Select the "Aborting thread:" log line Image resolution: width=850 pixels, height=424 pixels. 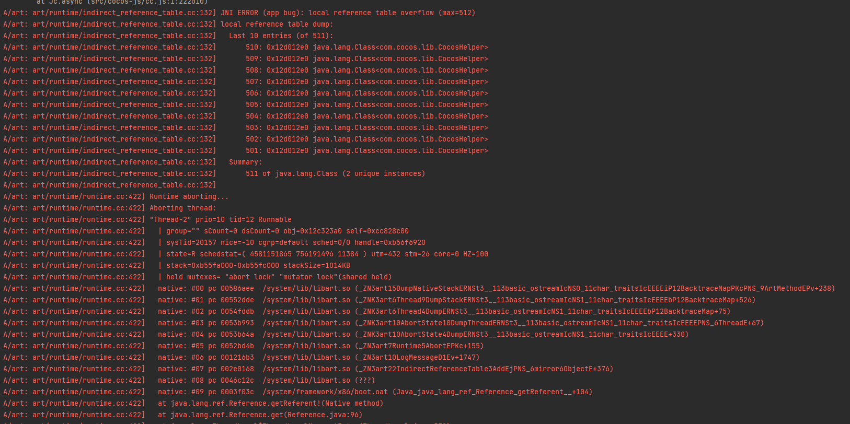pos(182,208)
